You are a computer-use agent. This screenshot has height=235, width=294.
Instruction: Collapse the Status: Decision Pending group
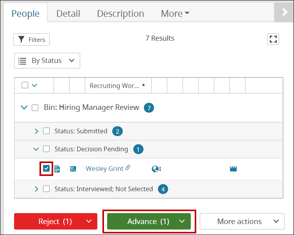coord(36,149)
